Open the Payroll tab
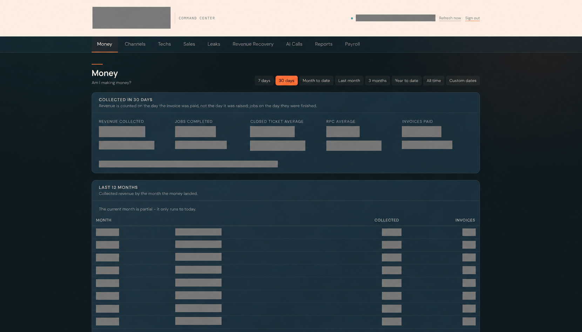 click(x=352, y=44)
